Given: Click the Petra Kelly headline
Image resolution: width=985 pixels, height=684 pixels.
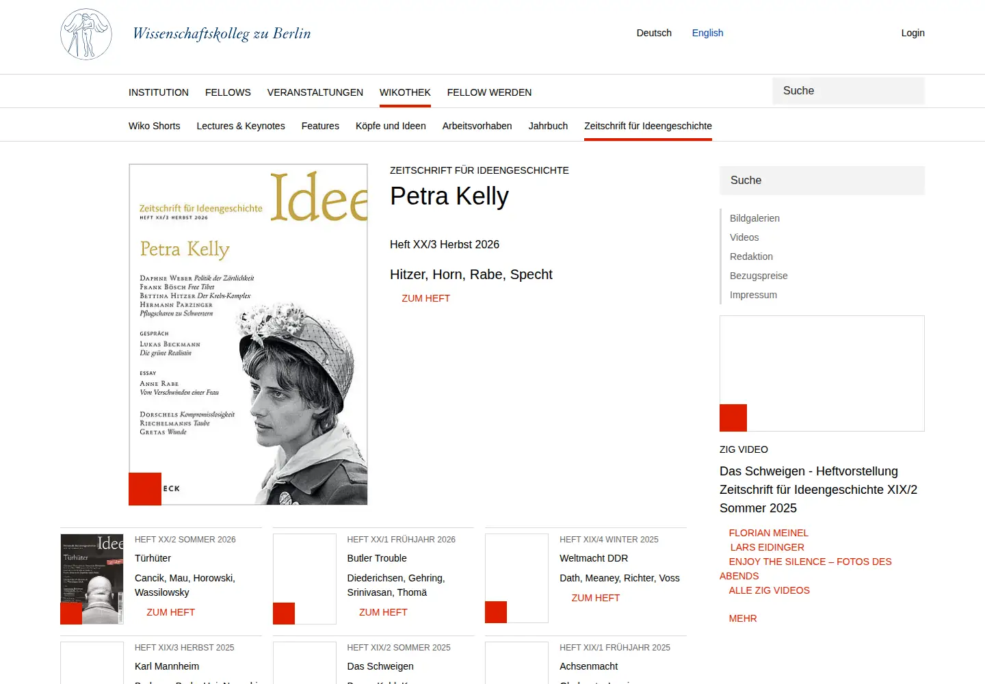Looking at the screenshot, I should click(x=449, y=196).
